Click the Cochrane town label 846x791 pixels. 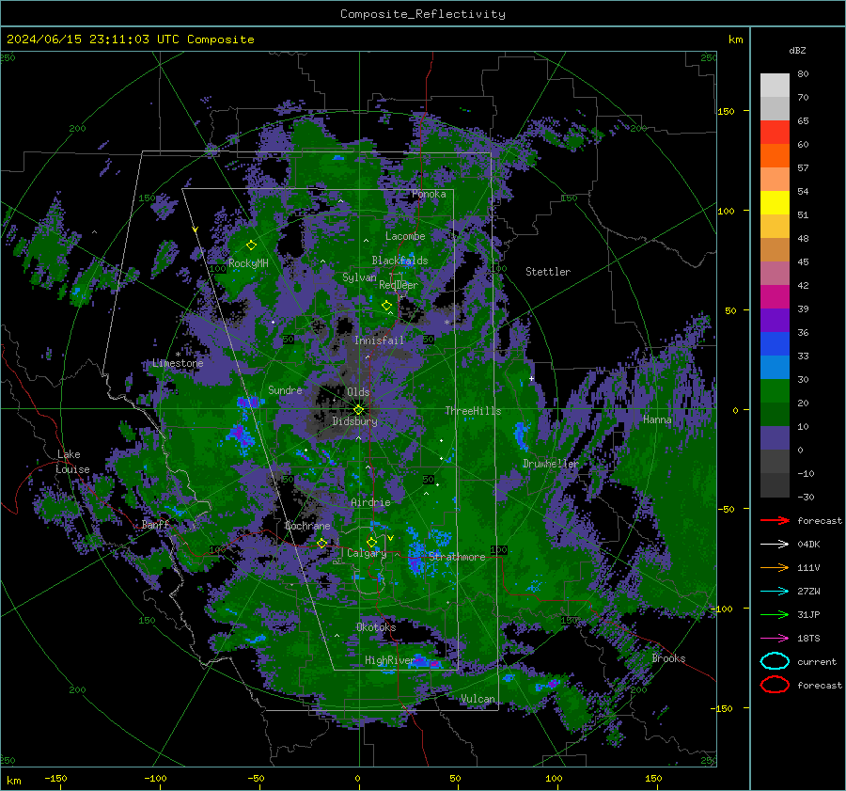click(307, 526)
